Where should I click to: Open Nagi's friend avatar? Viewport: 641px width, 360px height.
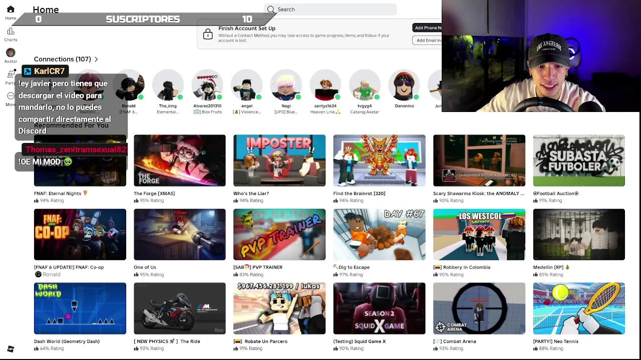(286, 85)
